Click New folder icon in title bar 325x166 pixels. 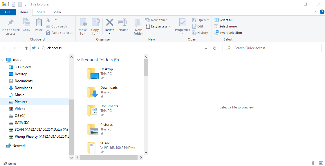pos(20,4)
